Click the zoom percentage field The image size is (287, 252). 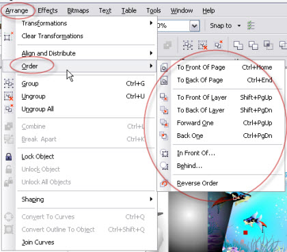[174, 26]
